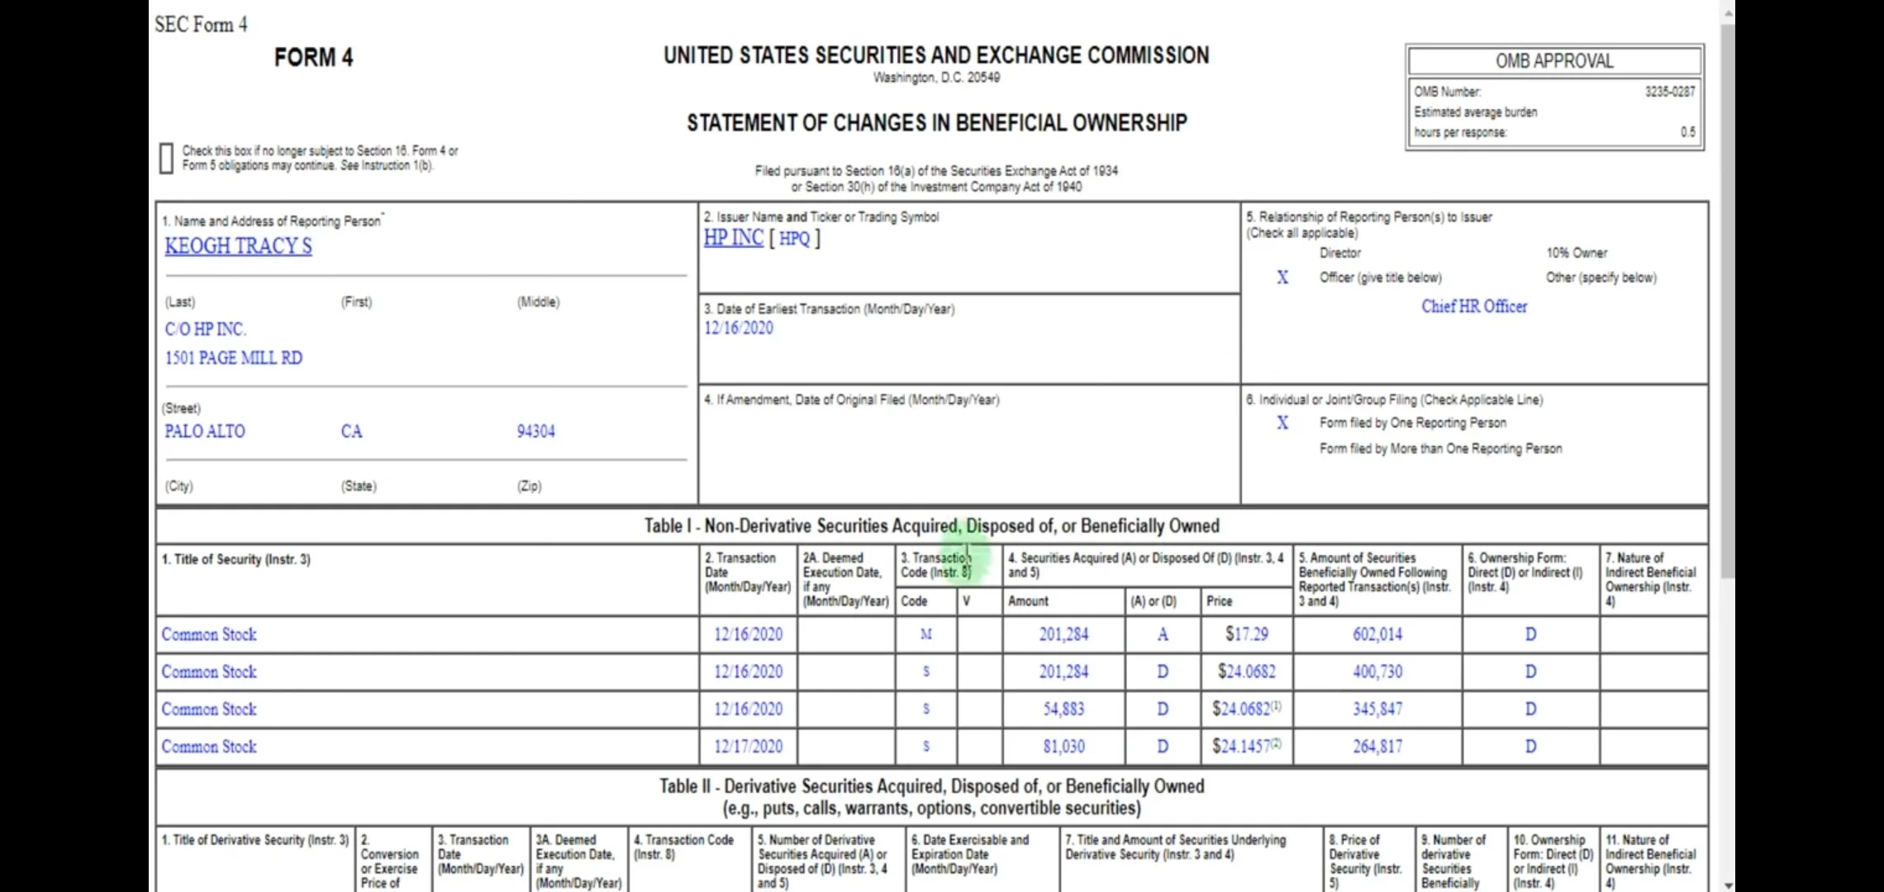Click the vertical scrollbar thumb

point(1728,301)
